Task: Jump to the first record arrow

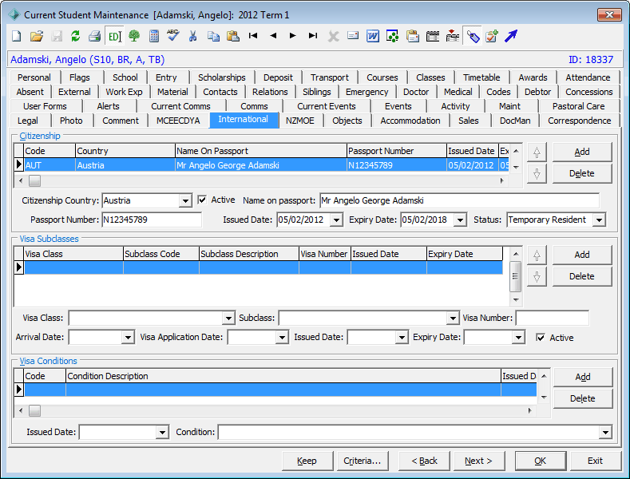Action: (253, 36)
